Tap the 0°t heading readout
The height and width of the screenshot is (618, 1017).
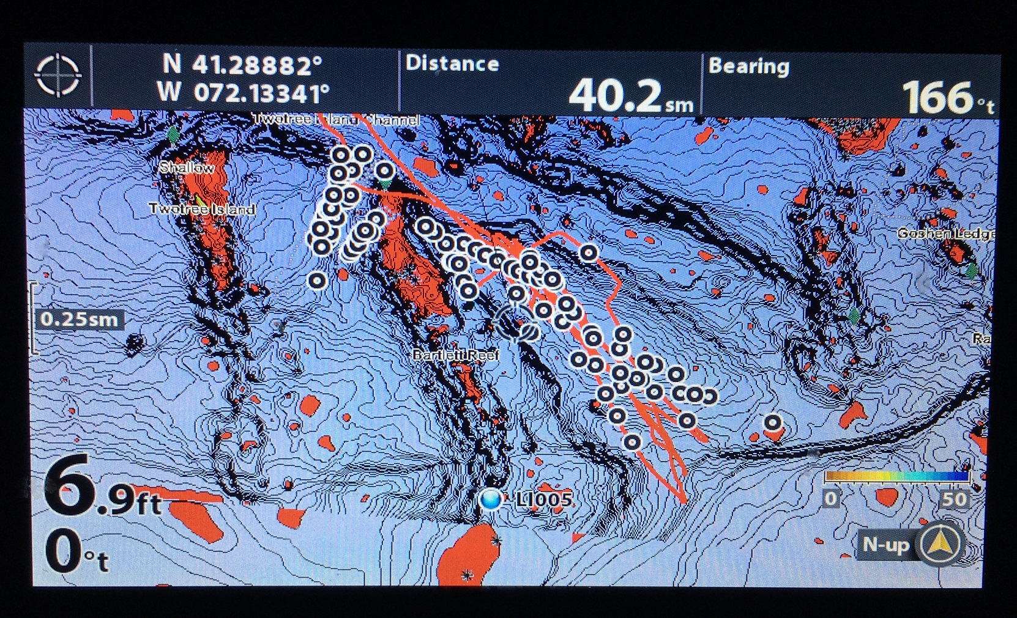76,553
